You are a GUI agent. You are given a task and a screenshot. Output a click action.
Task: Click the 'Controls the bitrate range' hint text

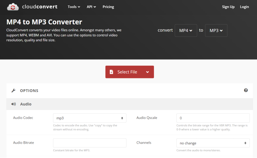[x=212, y=127]
